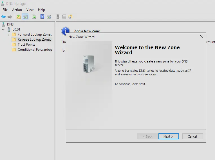The image size is (215, 160).
Task: Click the 'A zone translates DNS names' paragraph
Action: click(x=153, y=73)
